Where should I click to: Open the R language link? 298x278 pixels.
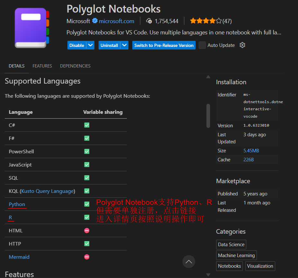coord(11,217)
